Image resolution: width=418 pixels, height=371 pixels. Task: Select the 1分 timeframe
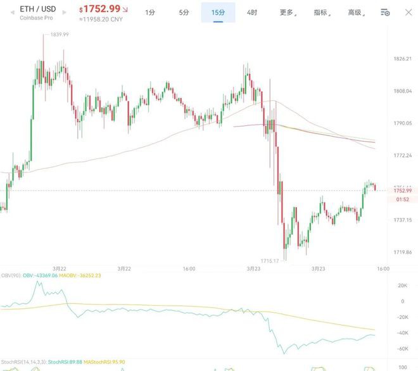click(x=150, y=13)
